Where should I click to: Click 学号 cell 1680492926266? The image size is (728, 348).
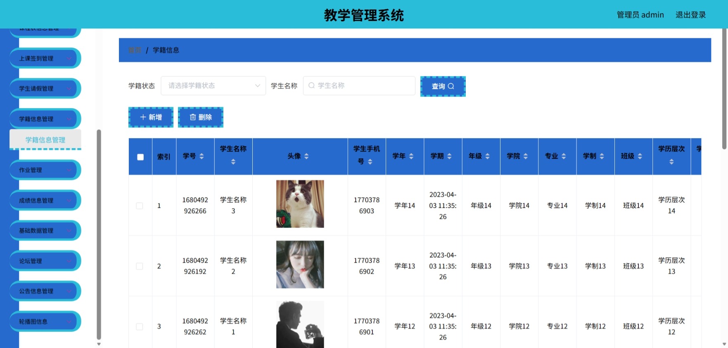pos(195,205)
